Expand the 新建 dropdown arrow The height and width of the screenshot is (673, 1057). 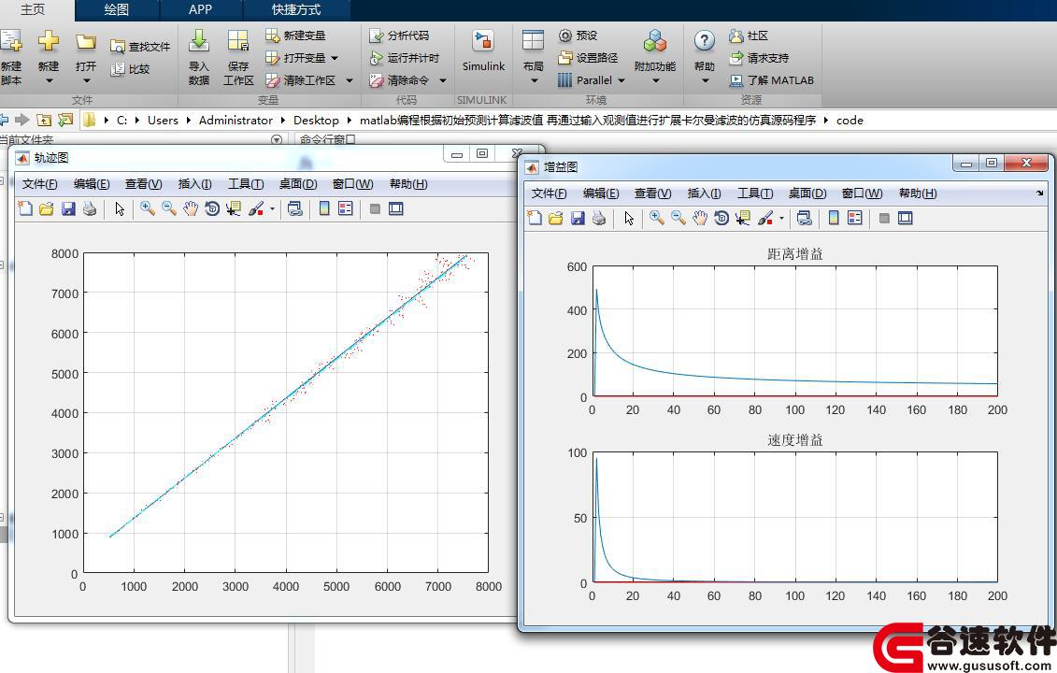[49, 81]
